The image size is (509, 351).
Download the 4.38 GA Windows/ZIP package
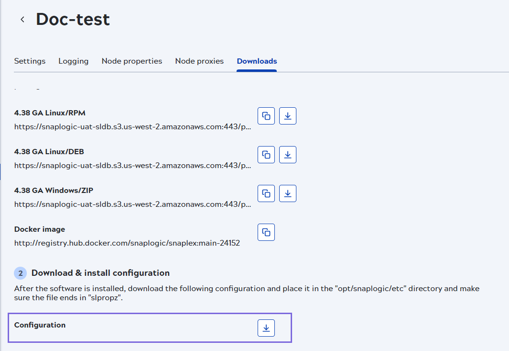(287, 193)
